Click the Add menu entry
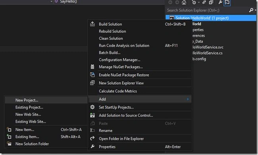The height and width of the screenshot is (155, 258). (140, 99)
